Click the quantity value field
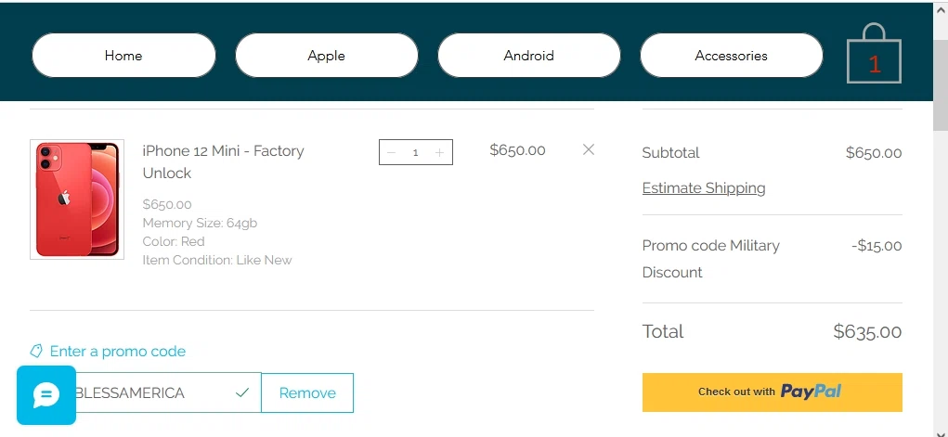The height and width of the screenshot is (437, 948). [x=415, y=152]
